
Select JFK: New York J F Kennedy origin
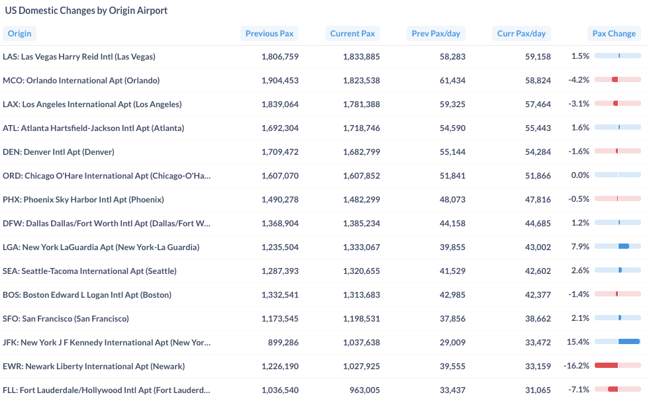107,342
